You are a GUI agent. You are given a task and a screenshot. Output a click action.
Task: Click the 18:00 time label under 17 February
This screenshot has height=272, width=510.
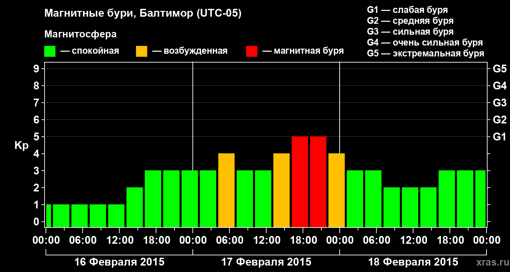pyautogui.click(x=303, y=240)
